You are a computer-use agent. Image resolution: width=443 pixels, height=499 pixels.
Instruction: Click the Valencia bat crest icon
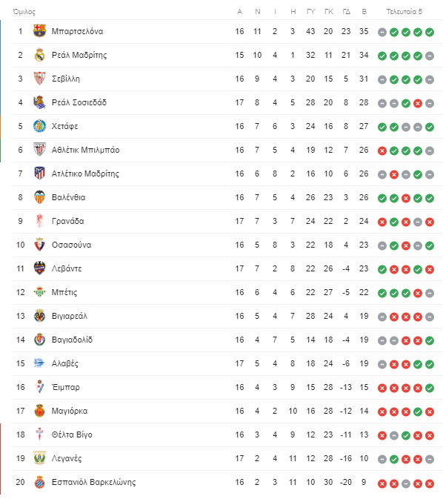tap(39, 197)
